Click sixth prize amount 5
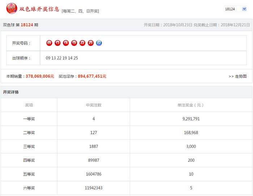The width and height of the screenshot is (253, 196). point(191,188)
